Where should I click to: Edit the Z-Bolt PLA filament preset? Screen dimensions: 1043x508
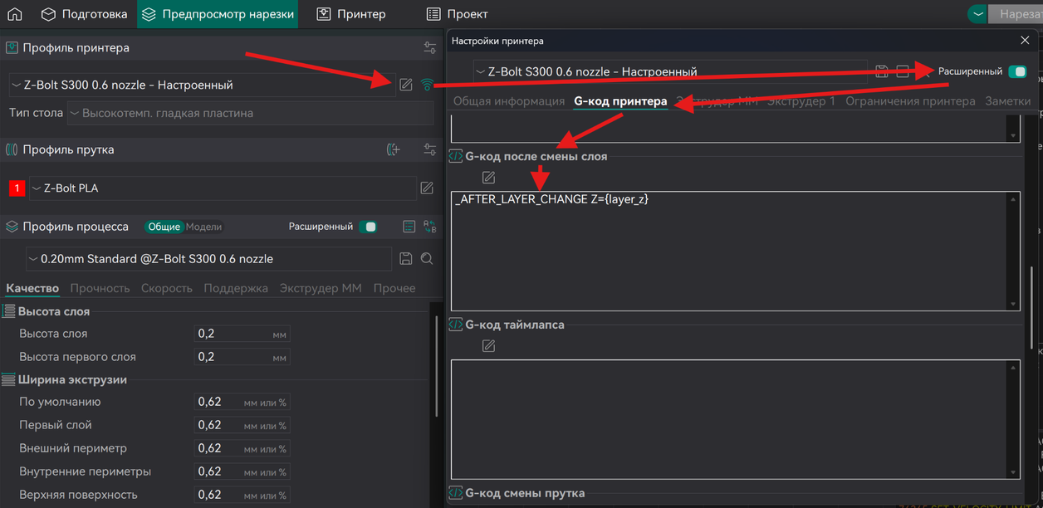[x=427, y=188]
